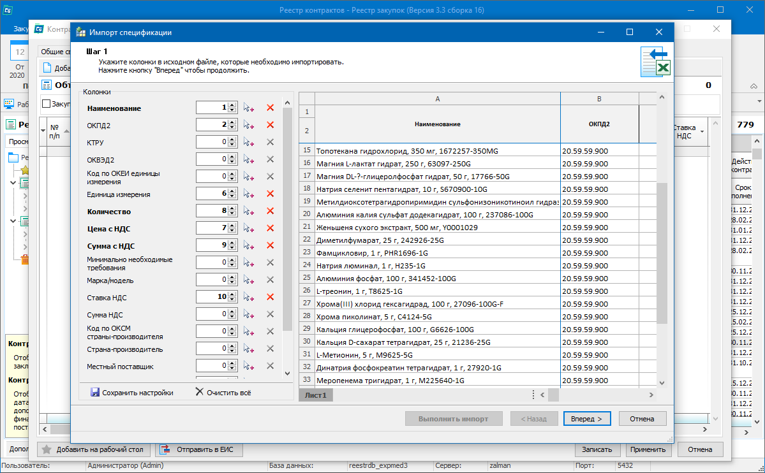Click Очистить всё to reset columns

point(223,392)
